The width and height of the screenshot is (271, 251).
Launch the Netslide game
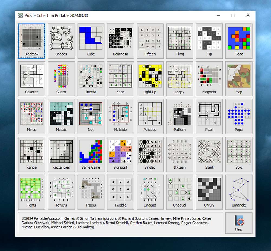tap(121, 117)
